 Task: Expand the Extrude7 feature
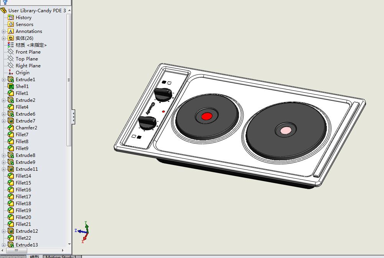pyautogui.click(x=3, y=121)
